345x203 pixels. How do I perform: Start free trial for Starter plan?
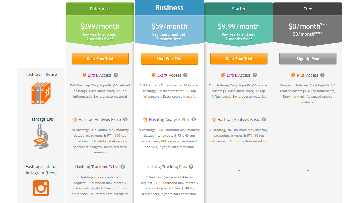point(239,59)
